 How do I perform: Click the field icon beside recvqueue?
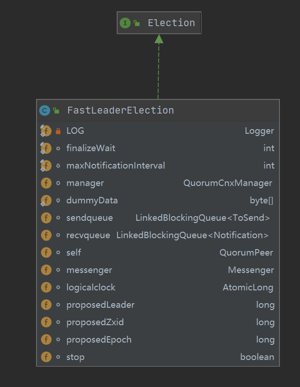pos(46,235)
